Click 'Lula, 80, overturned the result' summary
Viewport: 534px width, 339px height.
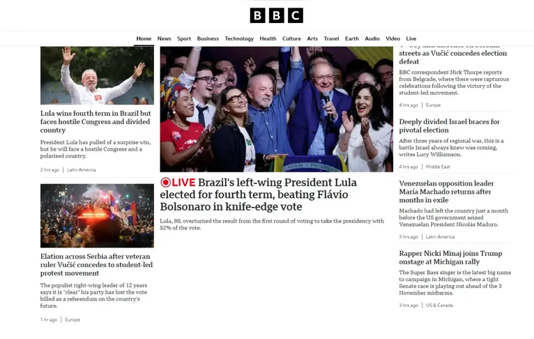pyautogui.click(x=272, y=224)
